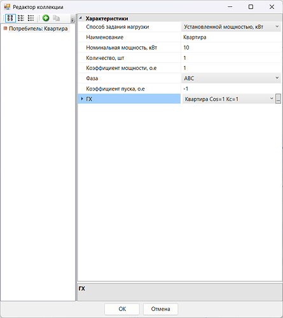
Task: Switch to the third list view icon
Action: [x=31, y=18]
